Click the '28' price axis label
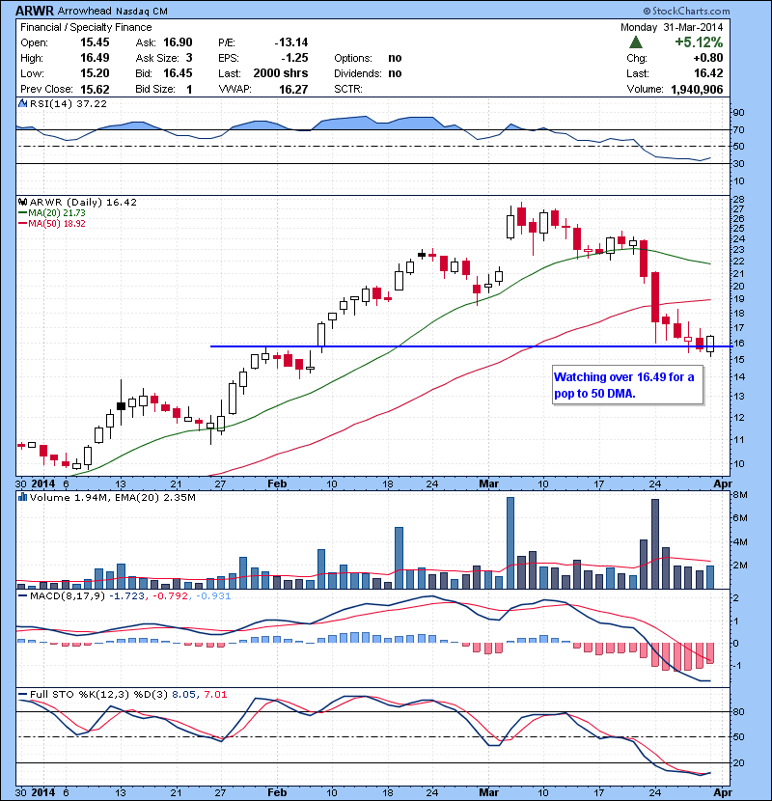 point(739,200)
